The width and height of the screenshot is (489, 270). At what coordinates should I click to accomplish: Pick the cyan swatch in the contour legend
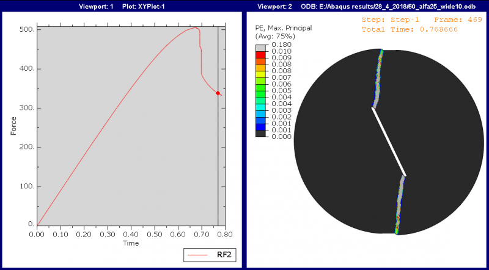(x=260, y=110)
